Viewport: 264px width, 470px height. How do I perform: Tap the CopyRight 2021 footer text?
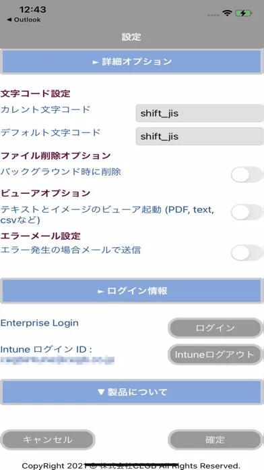pos(131,466)
